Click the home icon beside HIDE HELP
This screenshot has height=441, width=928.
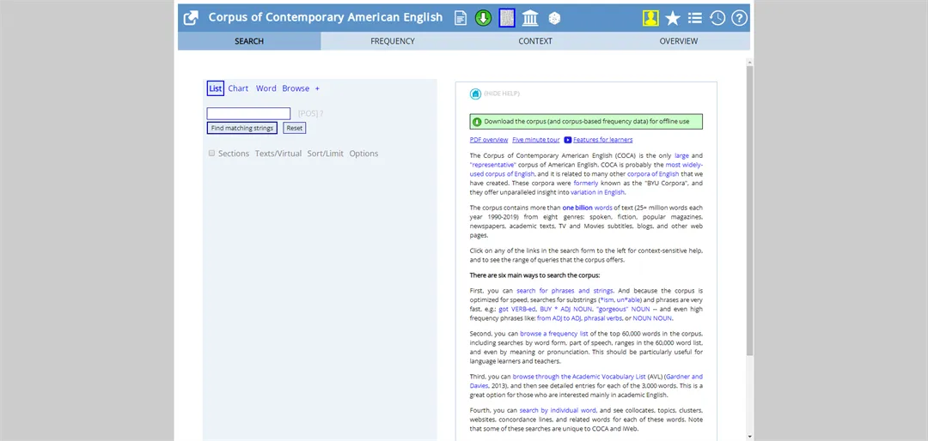[475, 94]
